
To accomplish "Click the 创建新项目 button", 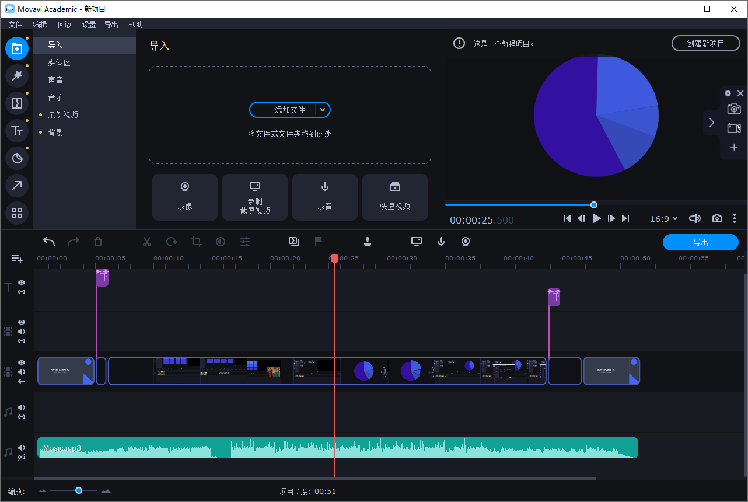I will click(x=705, y=43).
